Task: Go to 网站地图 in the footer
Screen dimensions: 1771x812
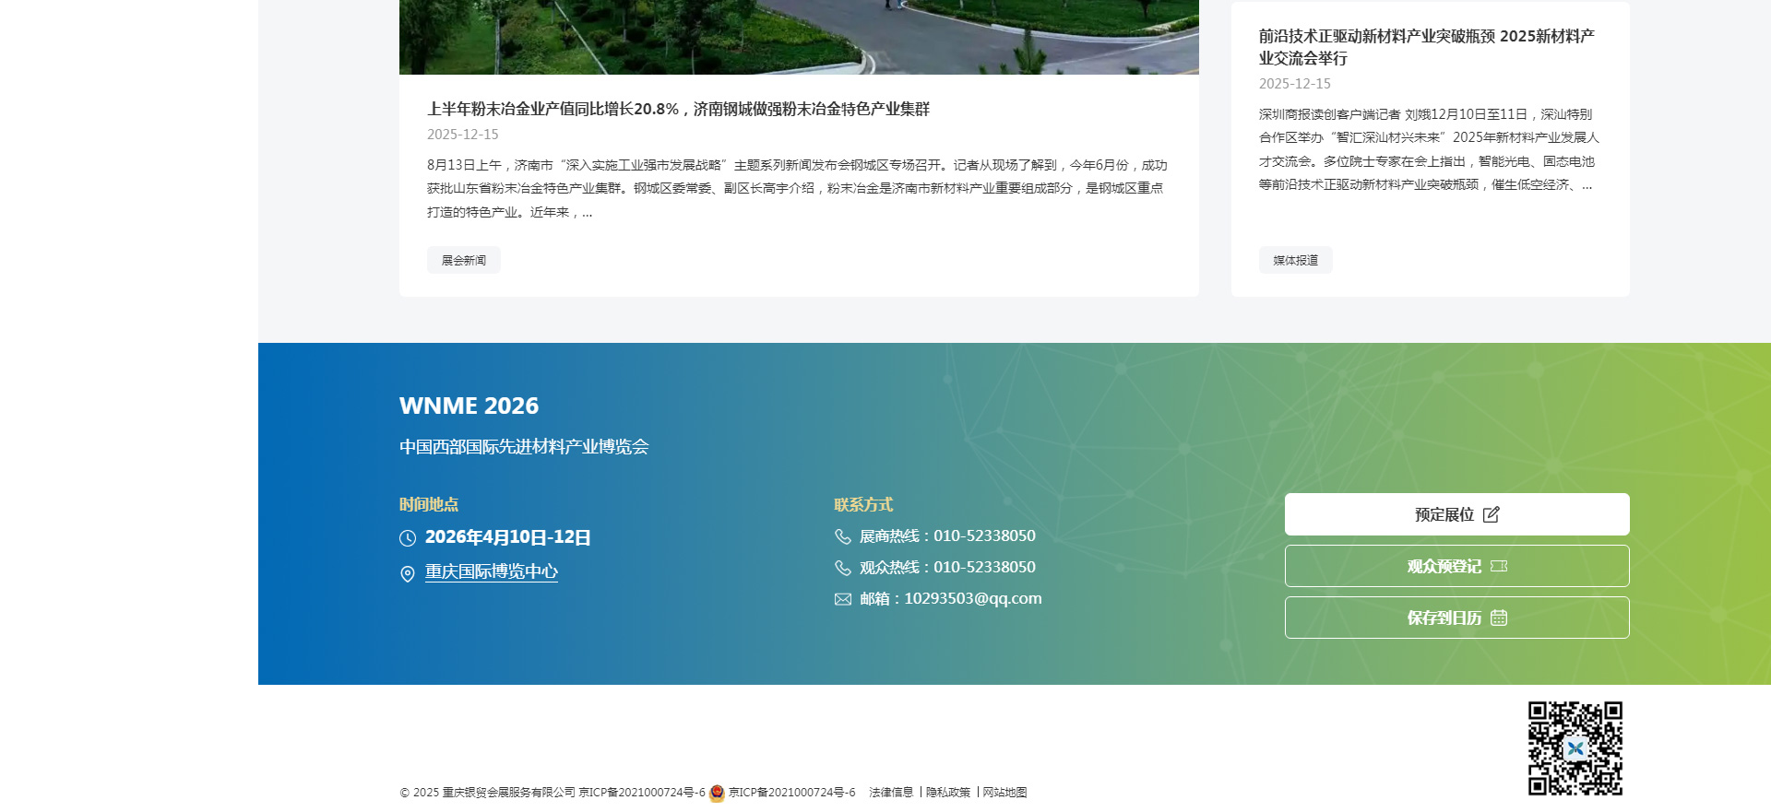Action: [x=1004, y=793]
